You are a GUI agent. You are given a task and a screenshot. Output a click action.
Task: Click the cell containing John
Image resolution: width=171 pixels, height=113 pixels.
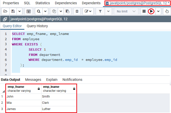point(24,97)
